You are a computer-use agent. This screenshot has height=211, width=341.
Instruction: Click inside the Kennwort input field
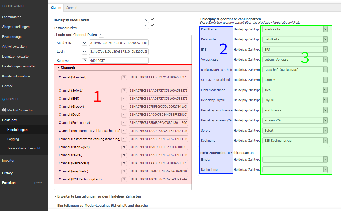[119, 60]
